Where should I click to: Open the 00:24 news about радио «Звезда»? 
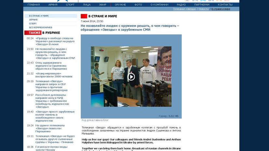point(55,41)
